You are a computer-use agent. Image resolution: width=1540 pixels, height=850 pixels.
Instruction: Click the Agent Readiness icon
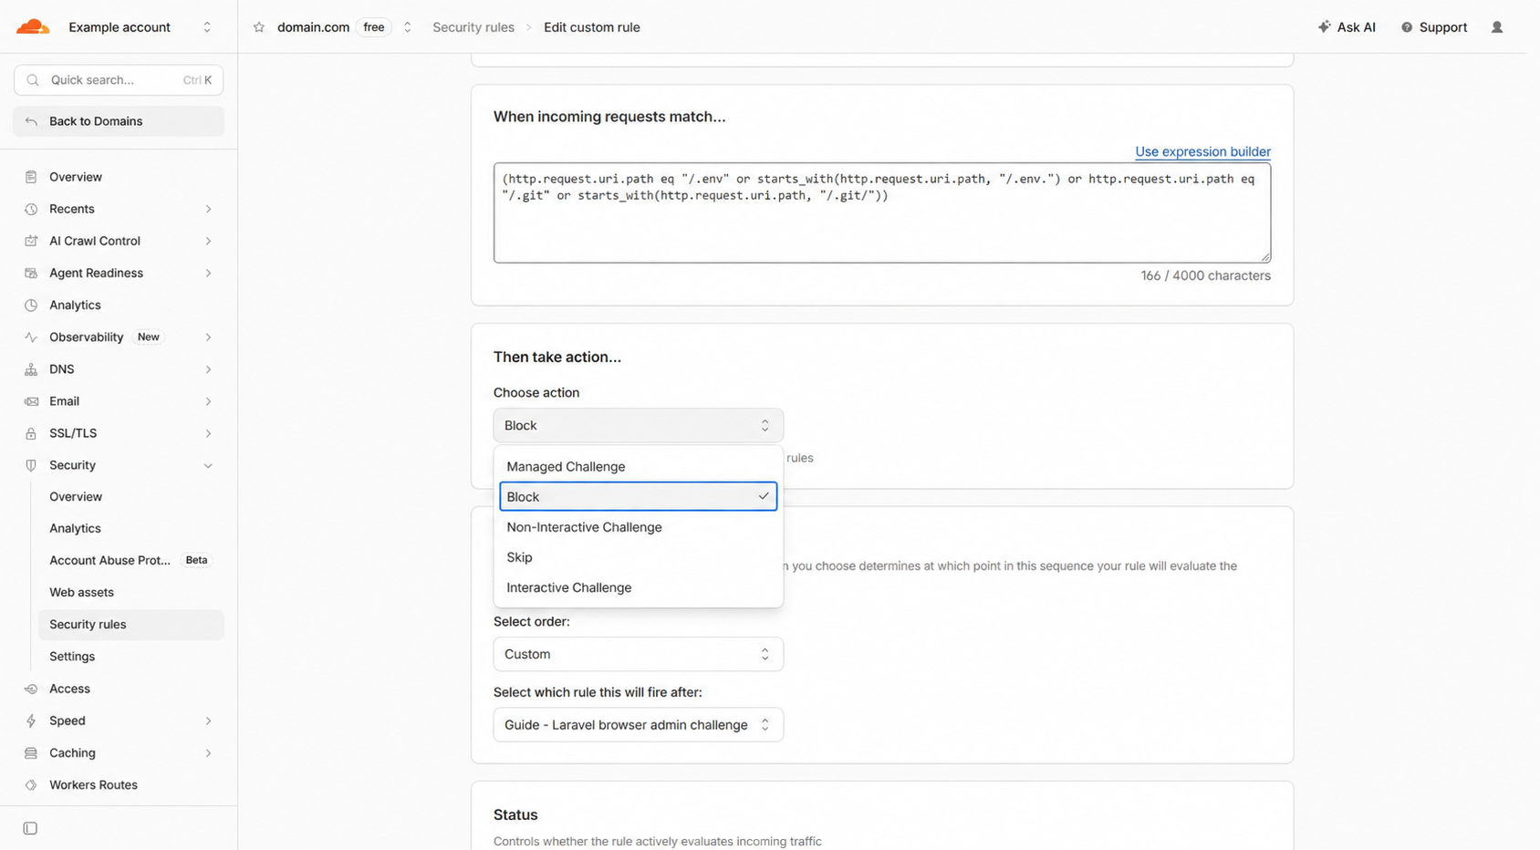click(31, 273)
